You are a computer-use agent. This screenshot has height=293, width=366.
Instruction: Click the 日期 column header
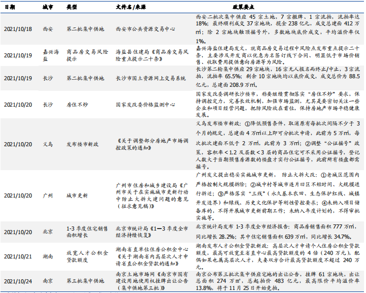[x=10, y=8]
